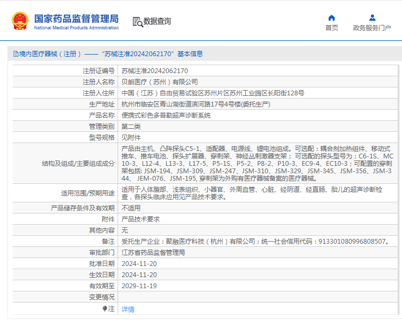Click 适用范围/预期用途 label
This screenshot has width=402, height=320.
click(88, 193)
